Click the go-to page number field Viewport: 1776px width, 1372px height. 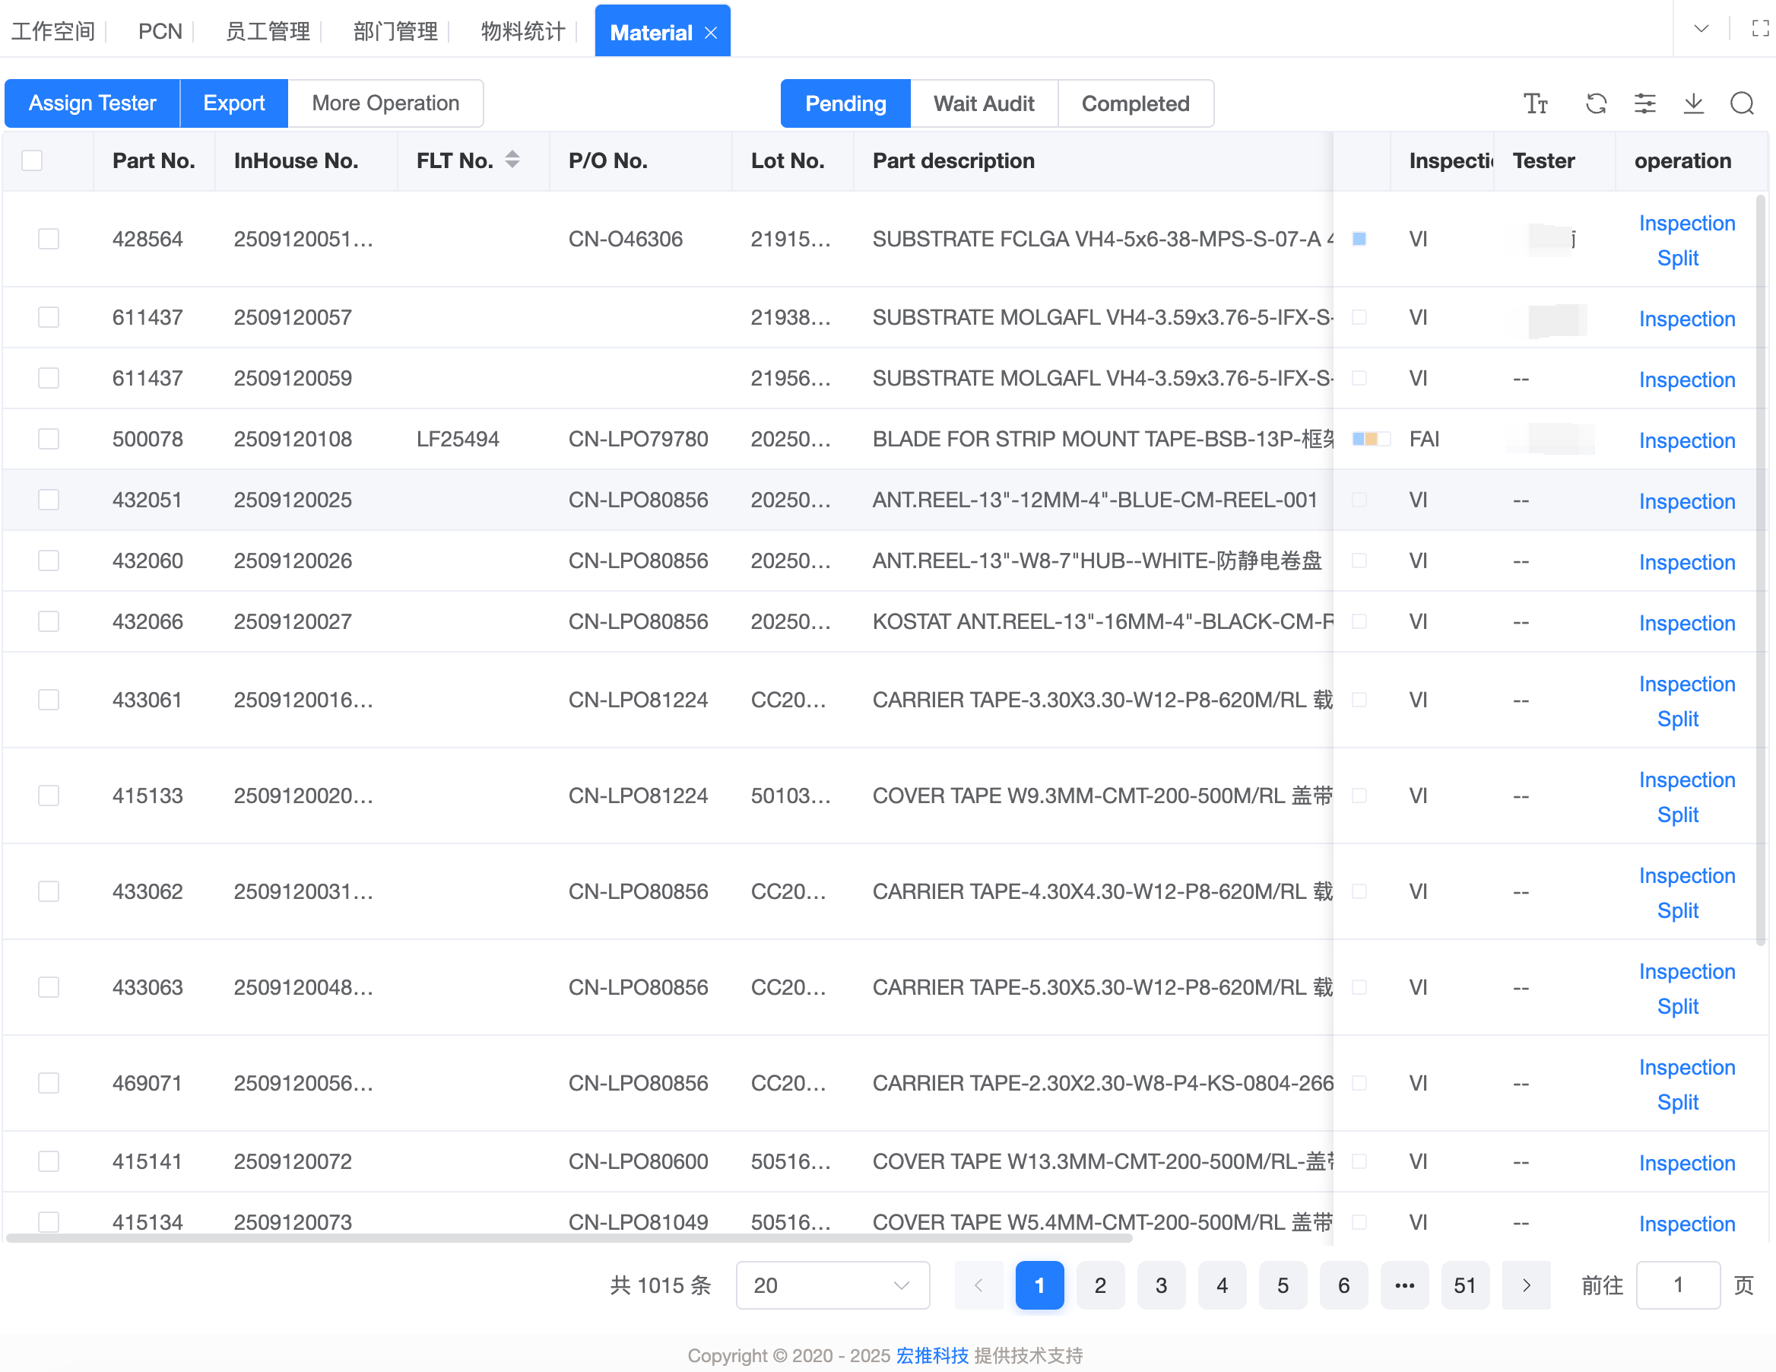(1677, 1285)
